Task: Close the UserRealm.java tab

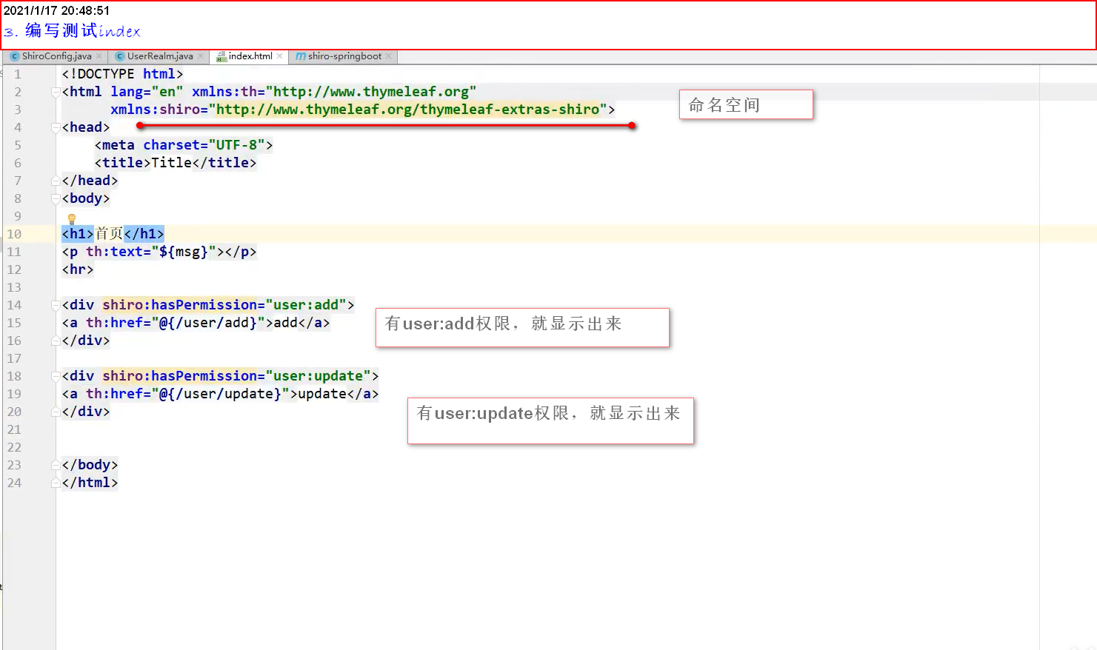Action: [x=200, y=56]
